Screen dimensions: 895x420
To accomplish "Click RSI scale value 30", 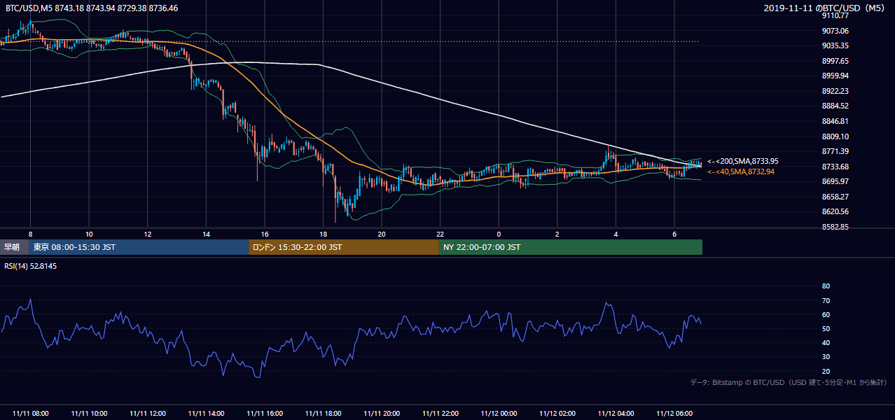I will pos(826,357).
